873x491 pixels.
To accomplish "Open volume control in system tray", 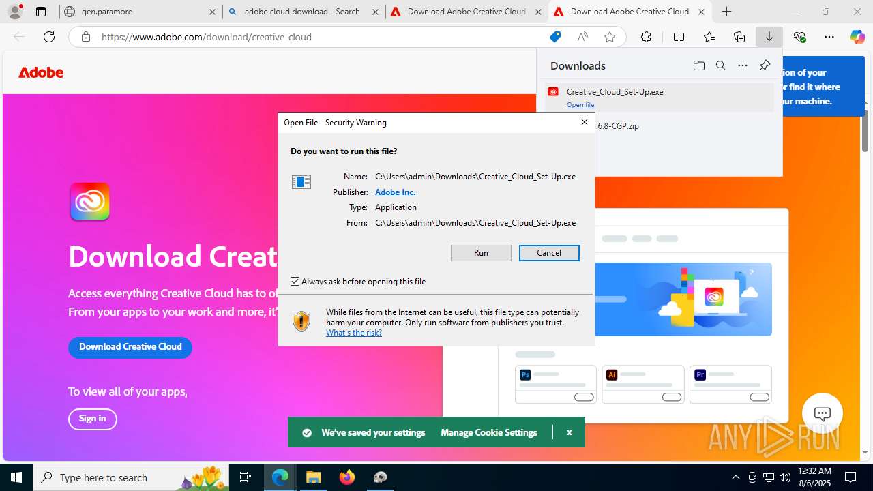I will [x=785, y=477].
